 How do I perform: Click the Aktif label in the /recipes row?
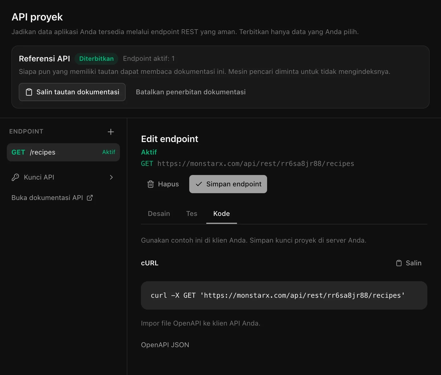coord(109,152)
